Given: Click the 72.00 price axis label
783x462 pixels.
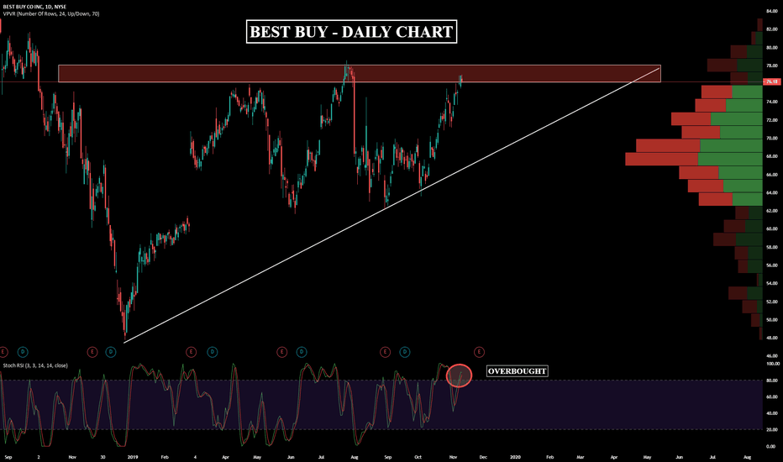Looking at the screenshot, I should click(x=771, y=120).
